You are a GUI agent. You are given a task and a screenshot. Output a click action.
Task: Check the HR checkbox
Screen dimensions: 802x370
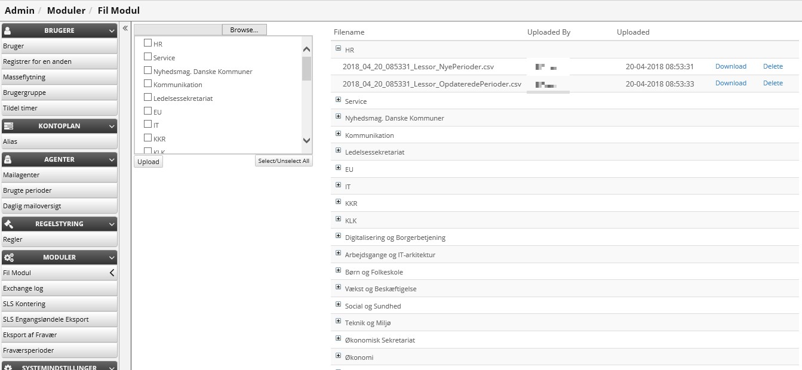(148, 43)
